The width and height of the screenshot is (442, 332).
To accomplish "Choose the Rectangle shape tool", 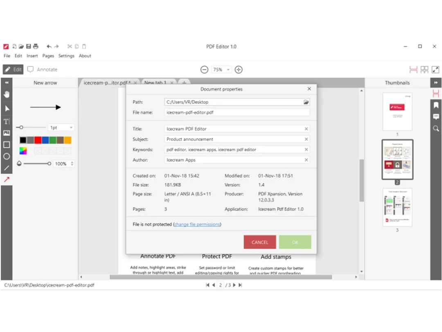I will click(7, 145).
